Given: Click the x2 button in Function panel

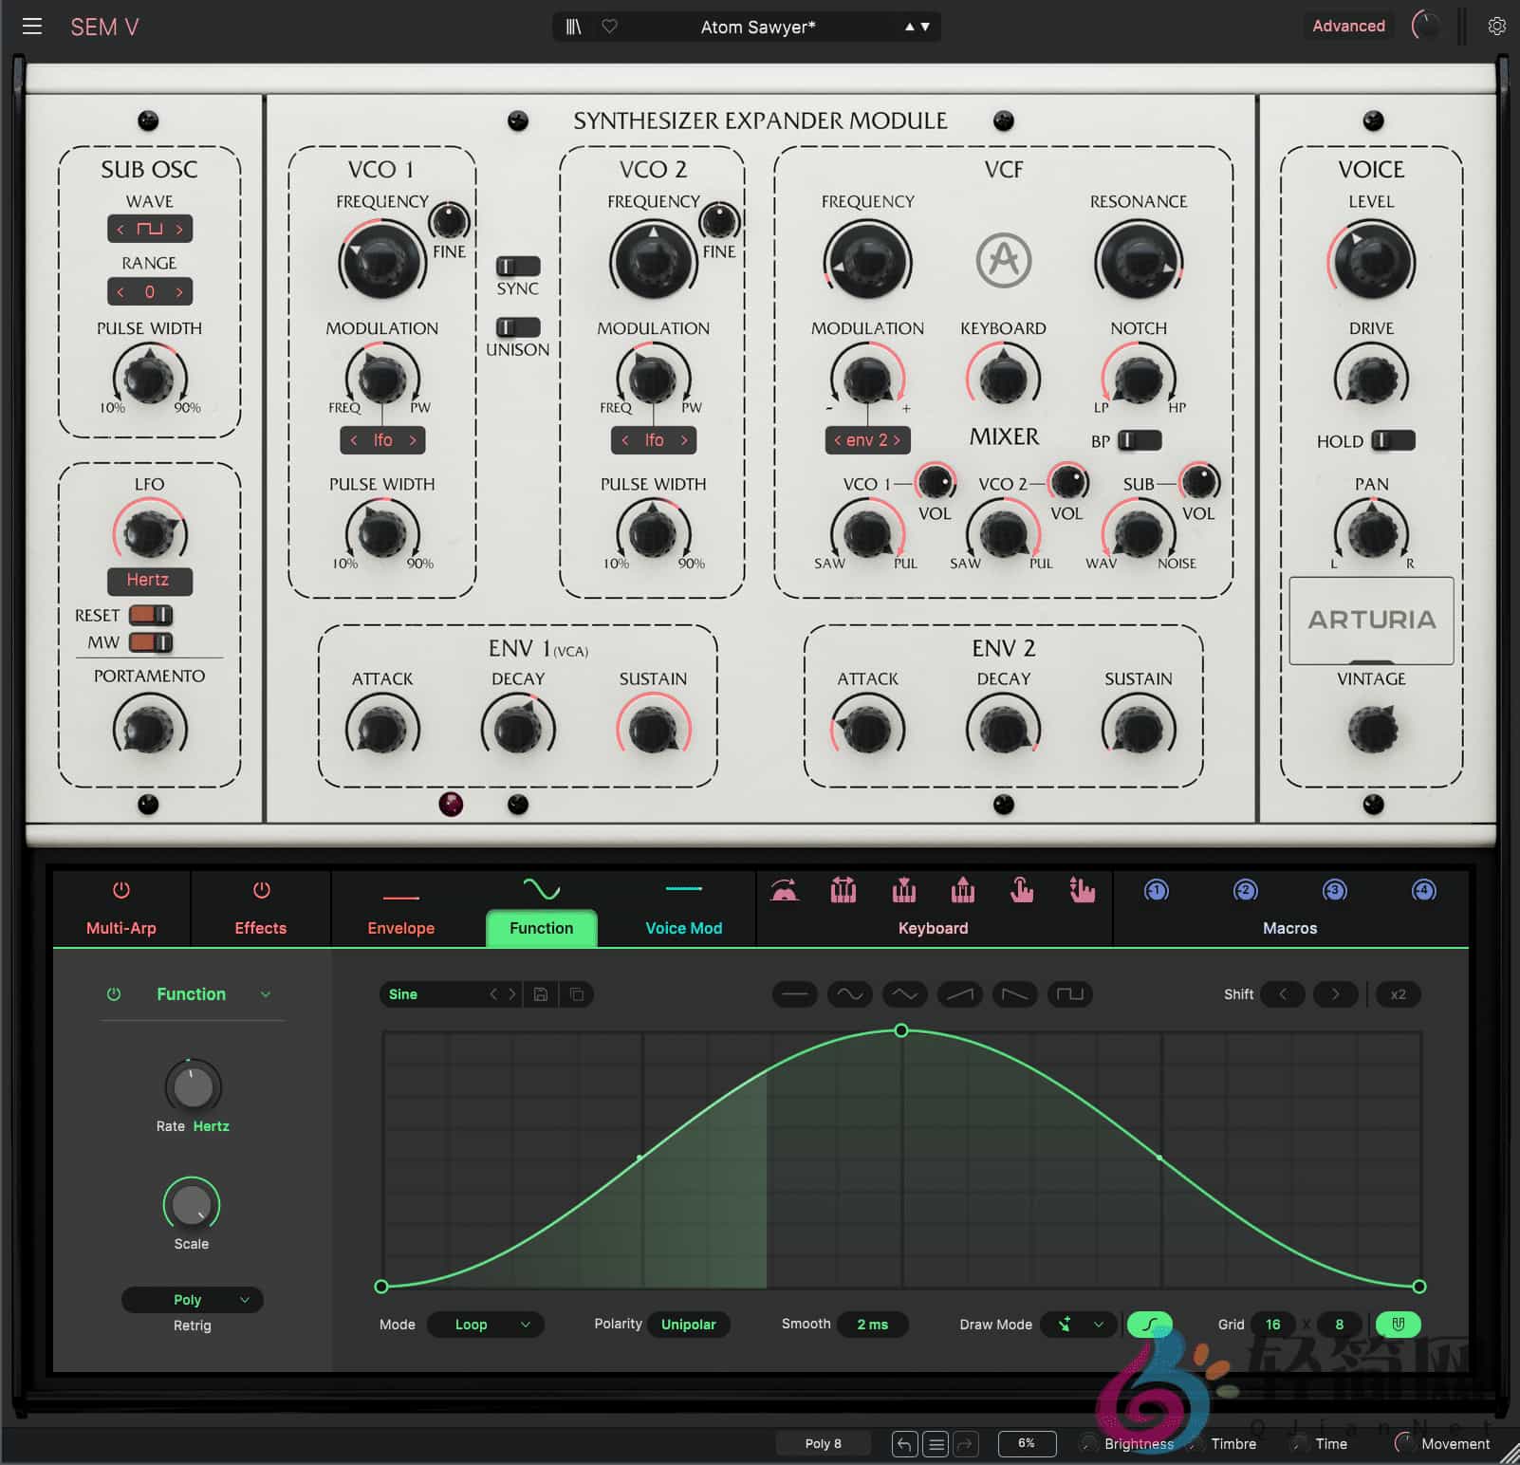Looking at the screenshot, I should tap(1398, 994).
